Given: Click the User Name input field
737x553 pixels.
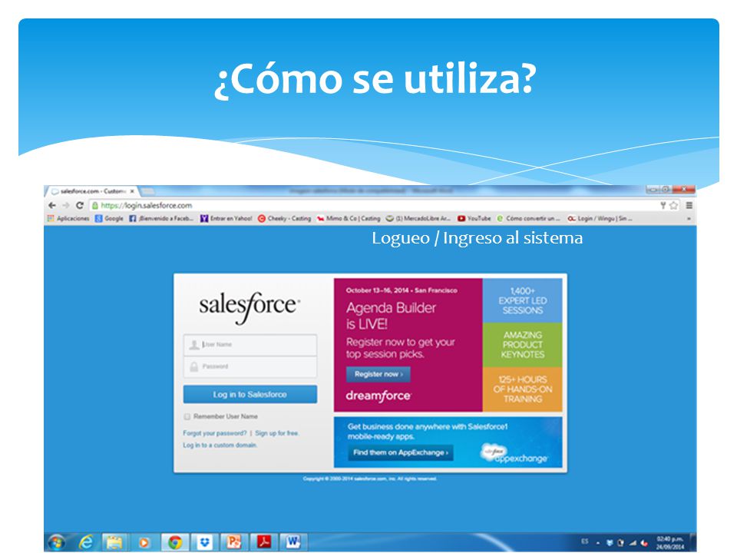Looking at the screenshot, I should click(250, 345).
